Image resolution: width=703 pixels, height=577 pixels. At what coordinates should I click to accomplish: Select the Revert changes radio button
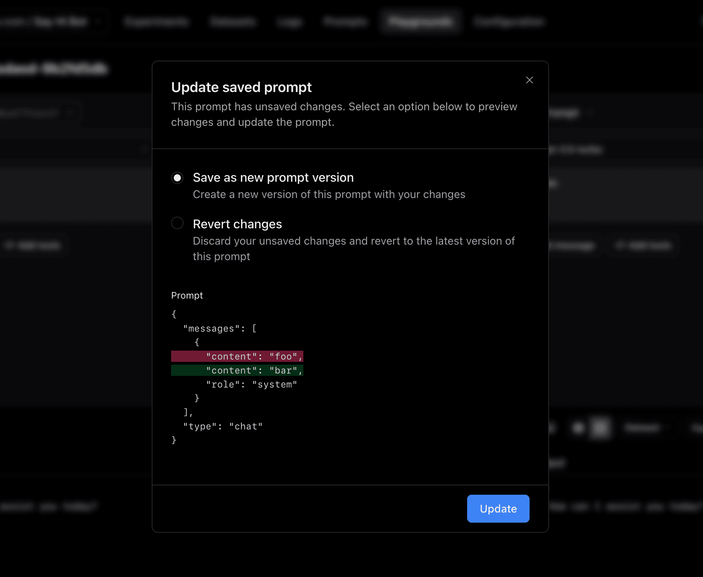pos(177,223)
